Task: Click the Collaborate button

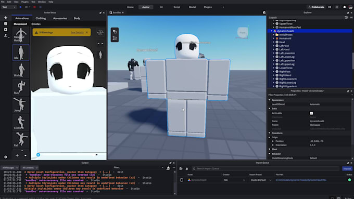Action: 317,7
